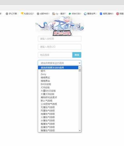Open the vip bookmark in the bookmarks bar
The height and width of the screenshot is (146, 124).
click(x=59, y=14)
